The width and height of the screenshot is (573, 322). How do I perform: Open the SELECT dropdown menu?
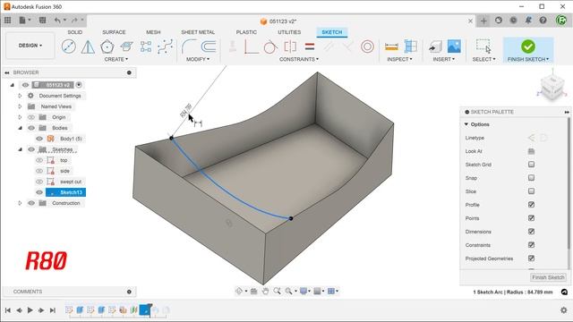483,59
